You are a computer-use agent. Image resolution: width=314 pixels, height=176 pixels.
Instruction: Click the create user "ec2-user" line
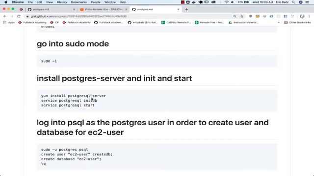pyautogui.click(x=77, y=154)
